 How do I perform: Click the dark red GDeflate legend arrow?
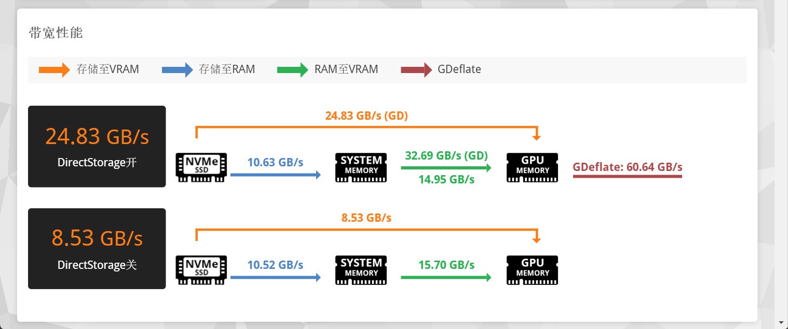click(416, 69)
